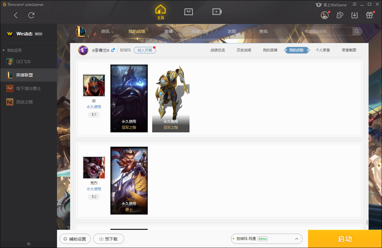
Task: Click the sidebar bottom menu handle
Action: coord(29,244)
